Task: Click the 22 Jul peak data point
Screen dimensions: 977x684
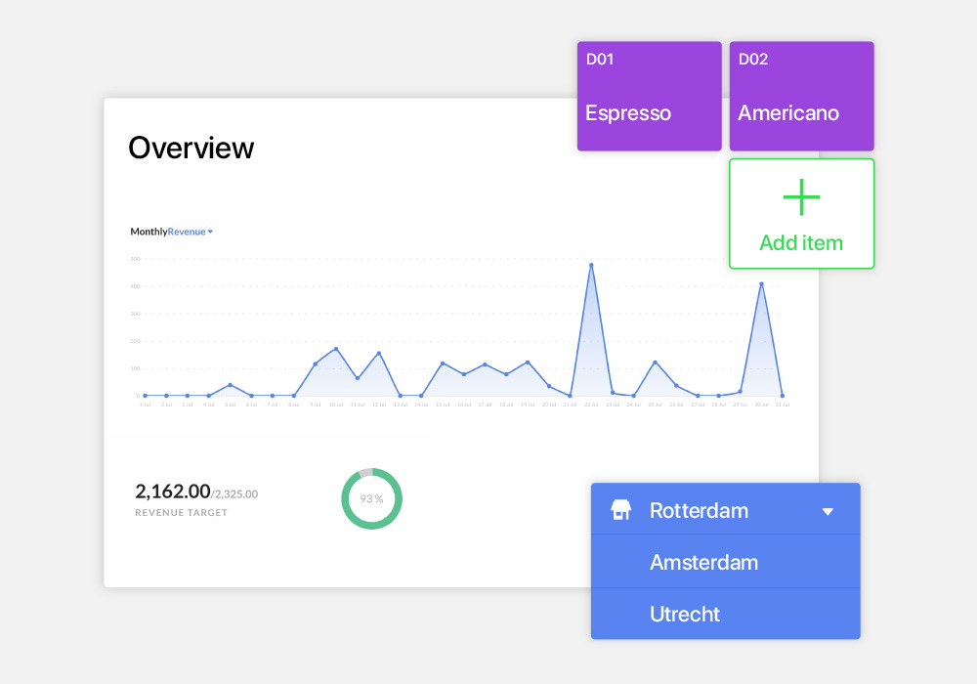Action: pos(591,265)
